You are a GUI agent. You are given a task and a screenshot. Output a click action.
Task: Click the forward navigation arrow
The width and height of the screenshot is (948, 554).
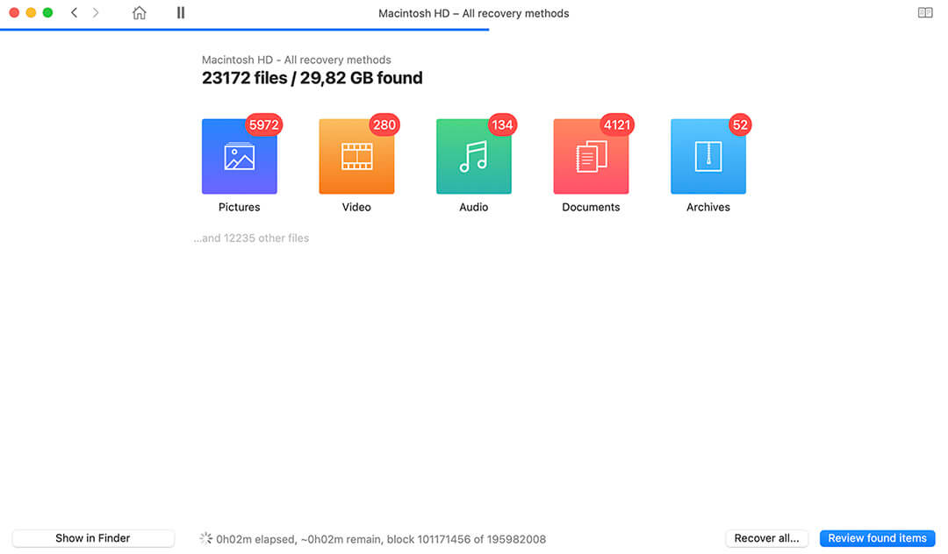click(96, 13)
